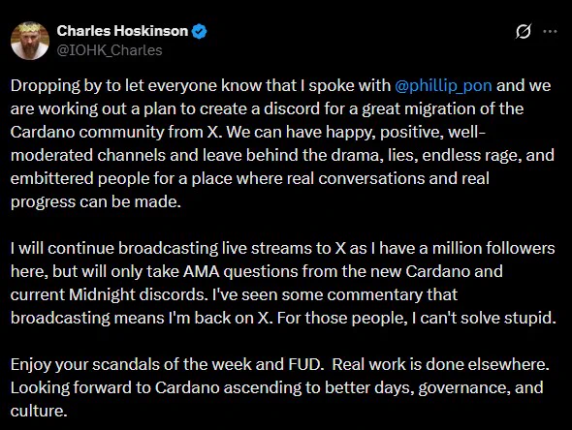Open the Grok explain-post icon

(x=524, y=31)
